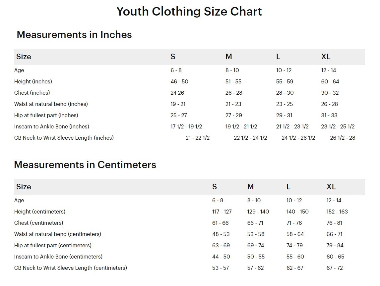
Task: Select the M size header in inches table
Action: [x=228, y=57]
